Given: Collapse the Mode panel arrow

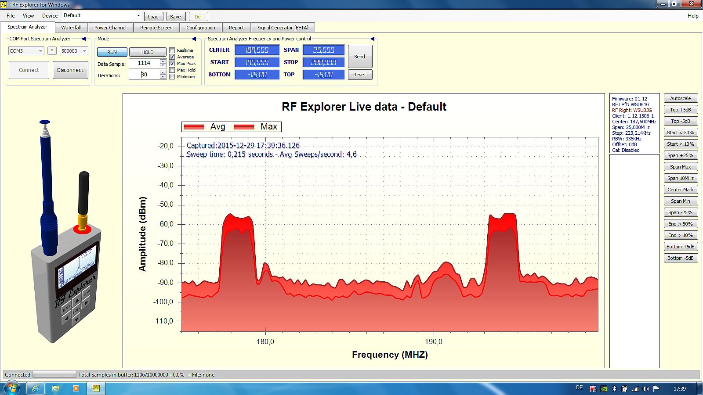Looking at the screenshot, I should tap(194, 39).
